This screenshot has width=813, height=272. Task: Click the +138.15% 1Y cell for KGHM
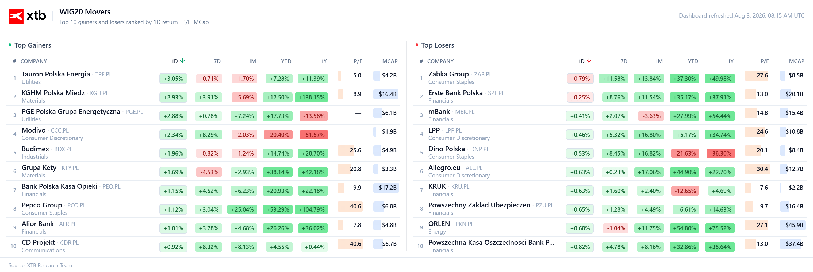tap(311, 97)
